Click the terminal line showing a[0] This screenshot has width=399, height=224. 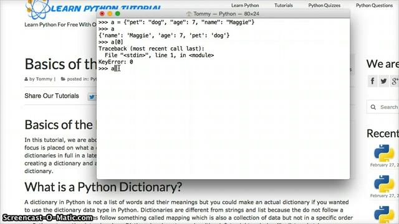[x=111, y=42]
